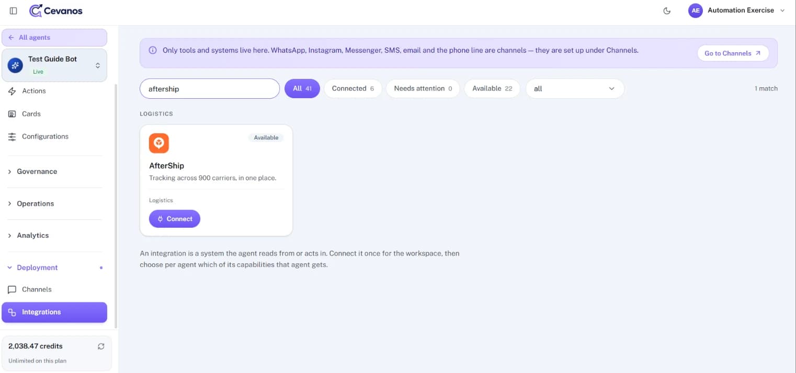Click the '2,038.47 credits' balance text
Screen dimensions: 796x373
tap(36, 346)
